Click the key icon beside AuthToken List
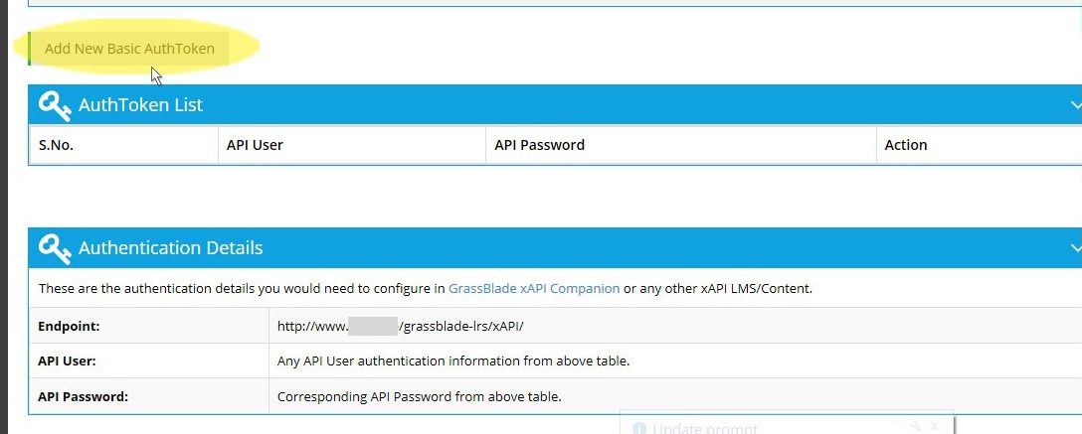The width and height of the screenshot is (1082, 434). (x=55, y=104)
